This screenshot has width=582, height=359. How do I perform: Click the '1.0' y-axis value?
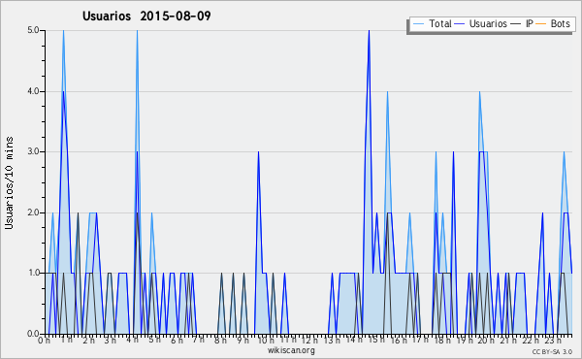[x=33, y=274]
